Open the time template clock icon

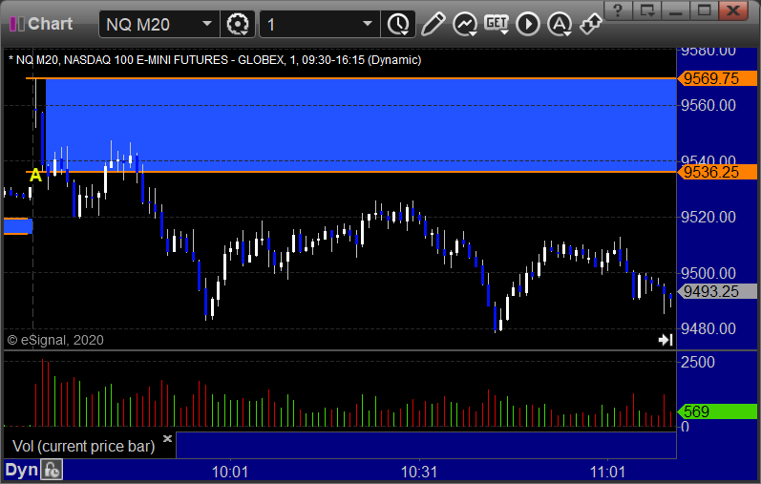tap(398, 24)
